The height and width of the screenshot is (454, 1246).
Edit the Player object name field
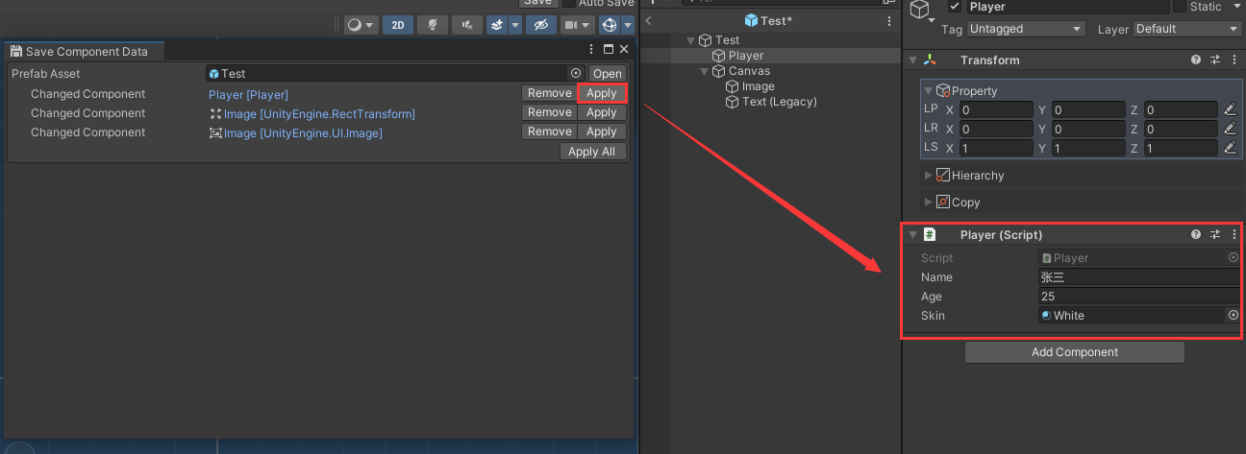[1067, 6]
